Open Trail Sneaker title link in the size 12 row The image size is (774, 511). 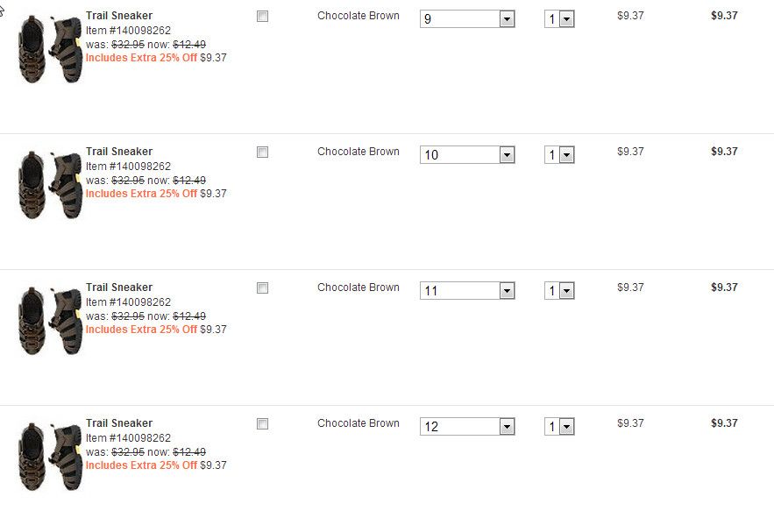119,423
